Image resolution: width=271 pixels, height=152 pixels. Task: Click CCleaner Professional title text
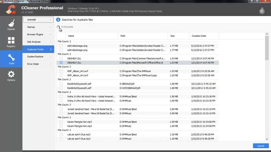pos(42,8)
